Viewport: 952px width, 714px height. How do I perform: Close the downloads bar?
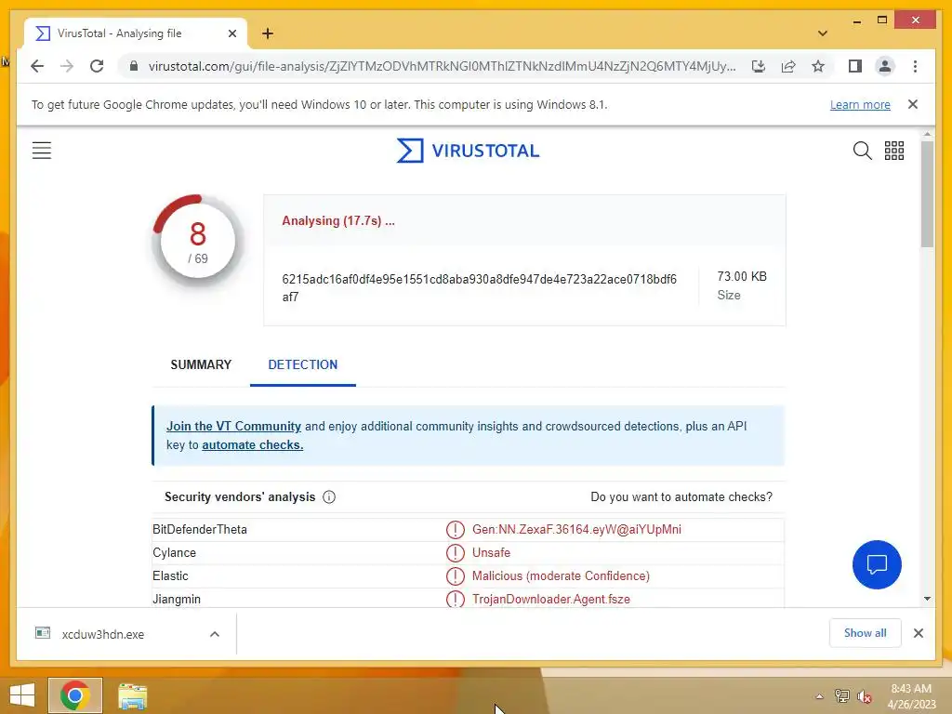click(x=918, y=633)
